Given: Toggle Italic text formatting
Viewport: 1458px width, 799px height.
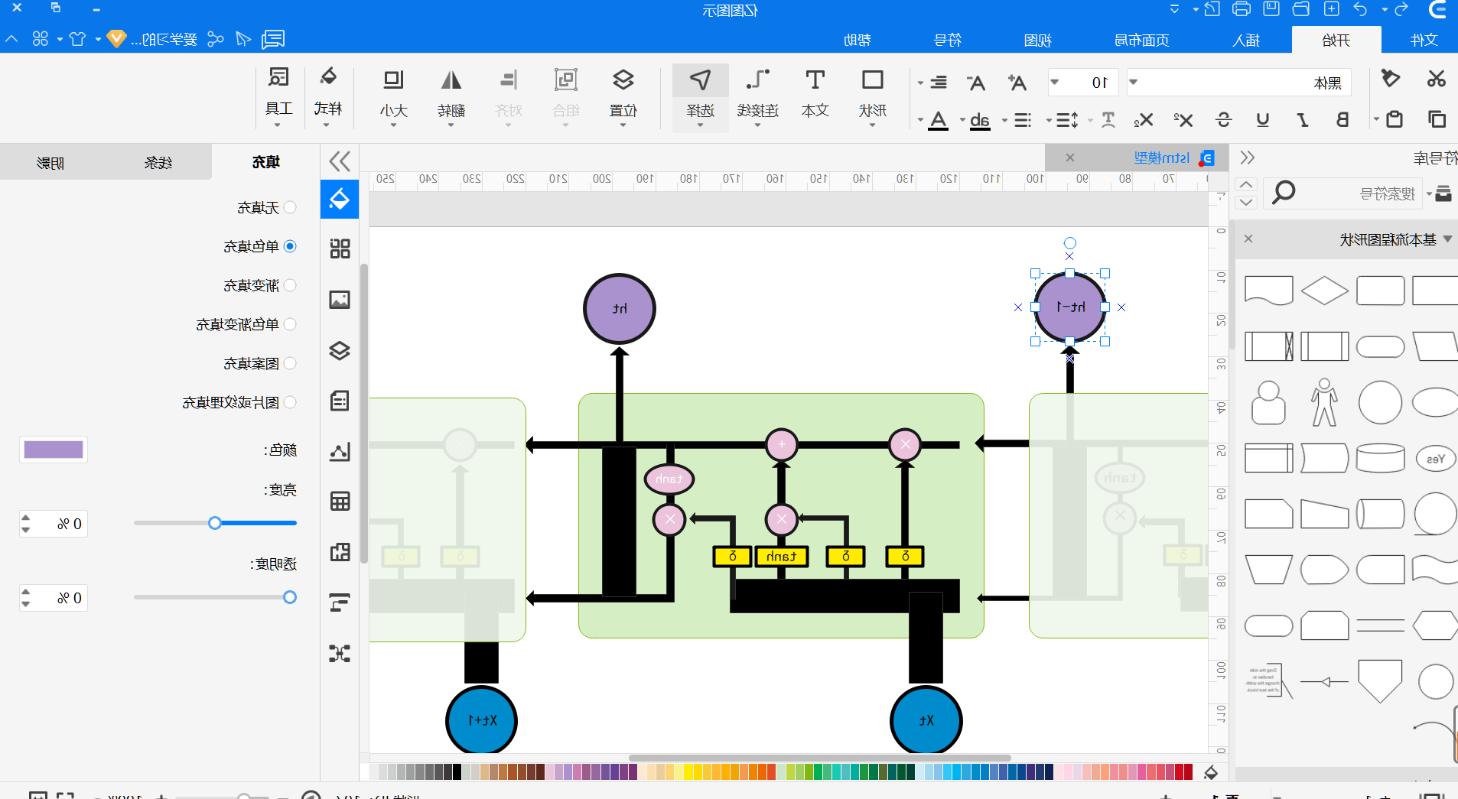Looking at the screenshot, I should pyautogui.click(x=1302, y=119).
